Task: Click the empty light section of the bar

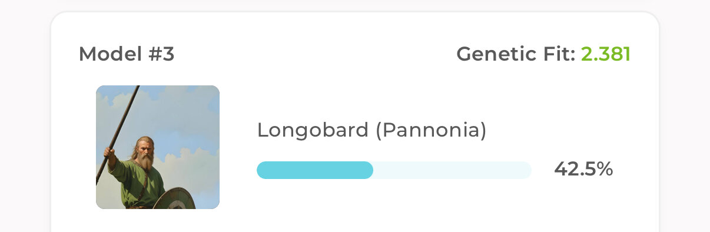Action: click(x=452, y=170)
